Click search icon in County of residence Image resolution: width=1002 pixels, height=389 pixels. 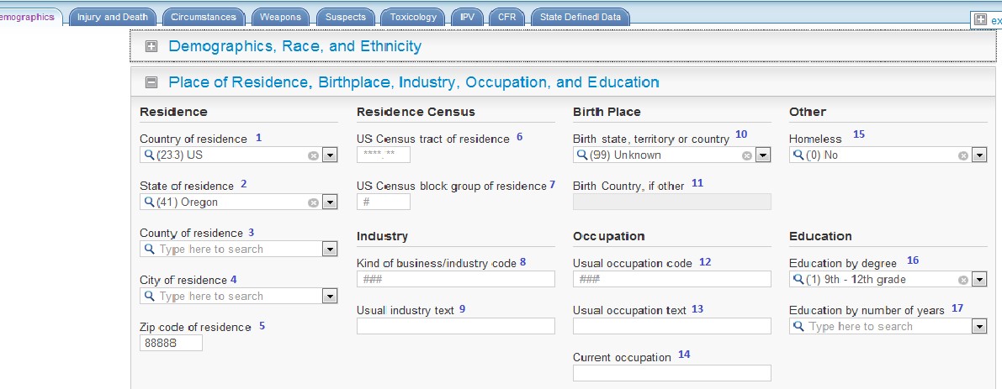click(150, 250)
